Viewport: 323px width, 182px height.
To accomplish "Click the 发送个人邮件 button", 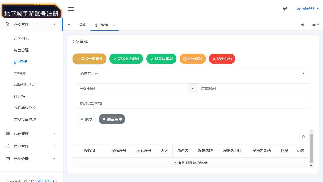I will 126,59.
